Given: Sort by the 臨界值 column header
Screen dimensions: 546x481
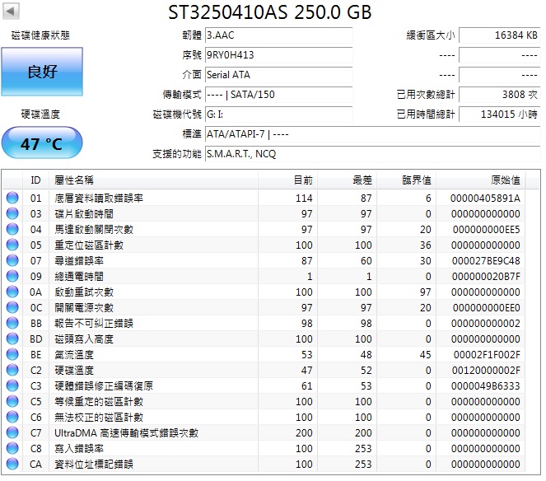Looking at the screenshot, I should pyautogui.click(x=416, y=180).
